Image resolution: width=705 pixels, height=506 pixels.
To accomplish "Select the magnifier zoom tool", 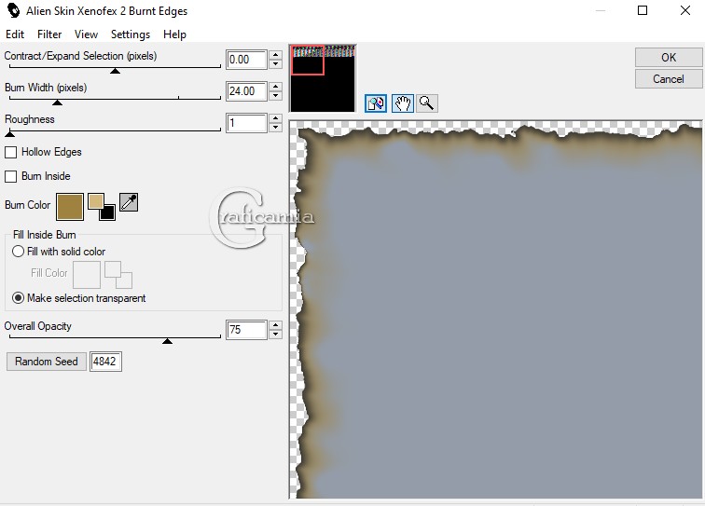I will 426,103.
